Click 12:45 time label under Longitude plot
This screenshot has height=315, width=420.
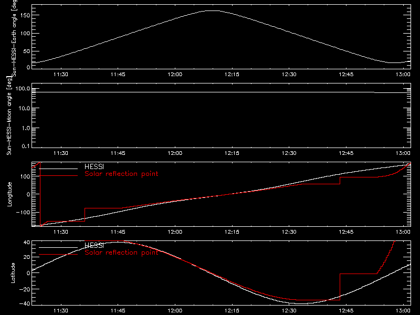click(x=346, y=232)
